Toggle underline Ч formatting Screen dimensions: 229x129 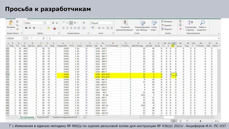point(34,28)
